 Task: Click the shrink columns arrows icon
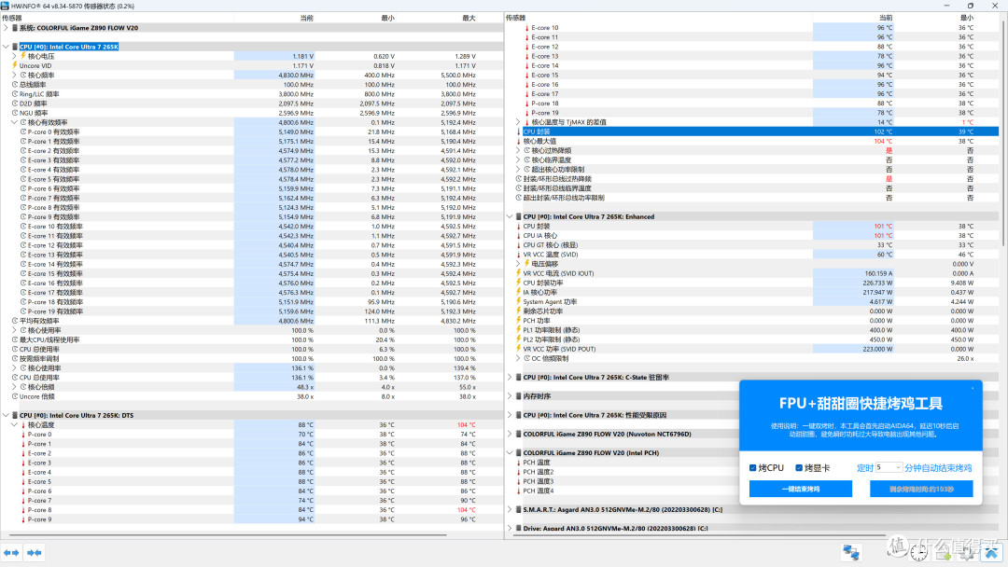point(35,552)
